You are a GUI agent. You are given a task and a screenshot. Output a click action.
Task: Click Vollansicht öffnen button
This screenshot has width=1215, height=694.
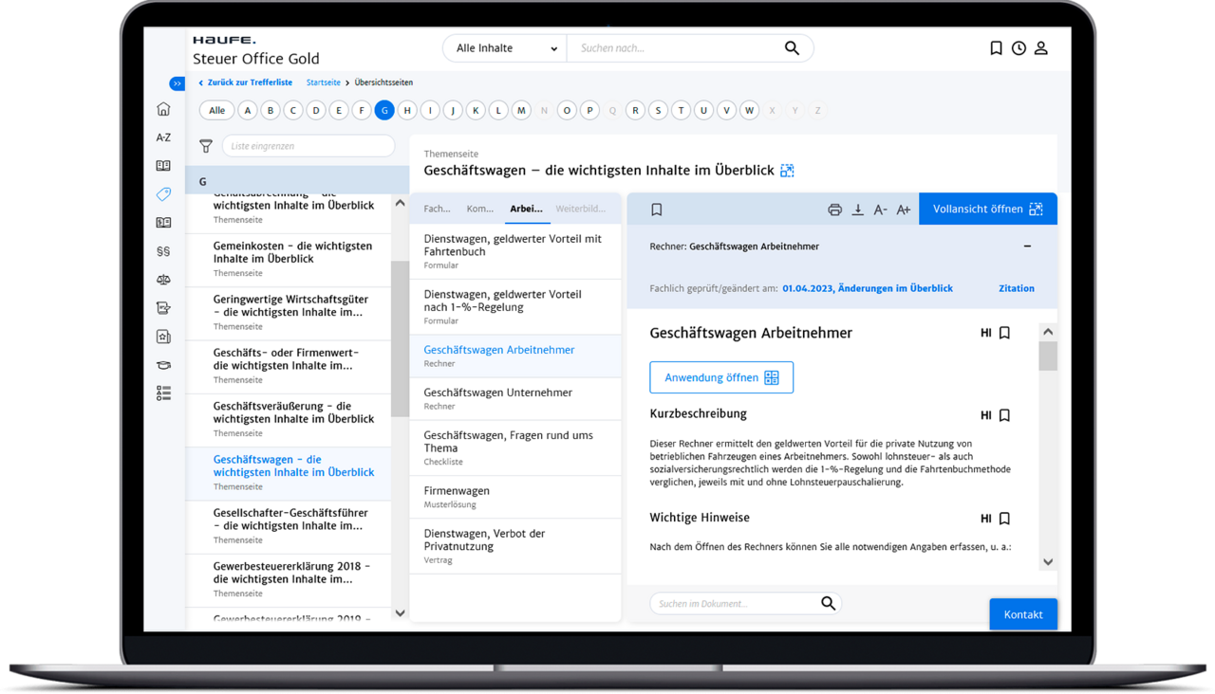pos(988,210)
